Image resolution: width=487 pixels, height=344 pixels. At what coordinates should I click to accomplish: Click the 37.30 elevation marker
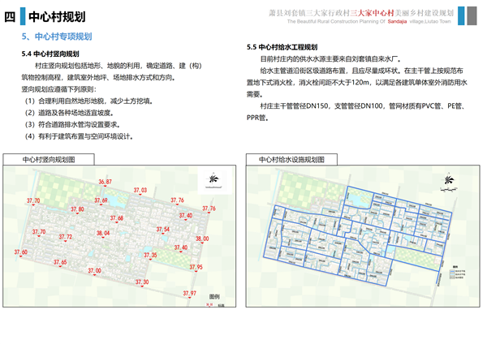(142, 282)
